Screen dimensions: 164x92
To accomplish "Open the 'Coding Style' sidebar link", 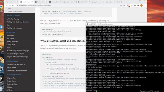I will (x=11, y=45).
